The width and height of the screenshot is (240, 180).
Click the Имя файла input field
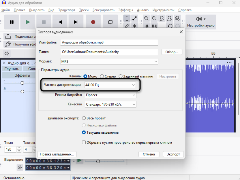(x=110, y=42)
